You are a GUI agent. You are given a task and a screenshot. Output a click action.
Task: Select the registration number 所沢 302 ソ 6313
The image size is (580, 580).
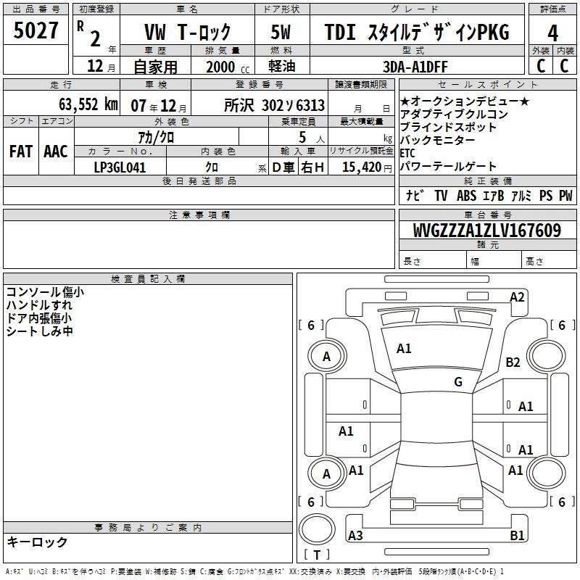(275, 105)
